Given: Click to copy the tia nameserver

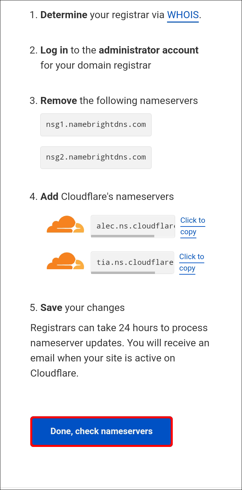Looking at the screenshot, I should point(191,262).
